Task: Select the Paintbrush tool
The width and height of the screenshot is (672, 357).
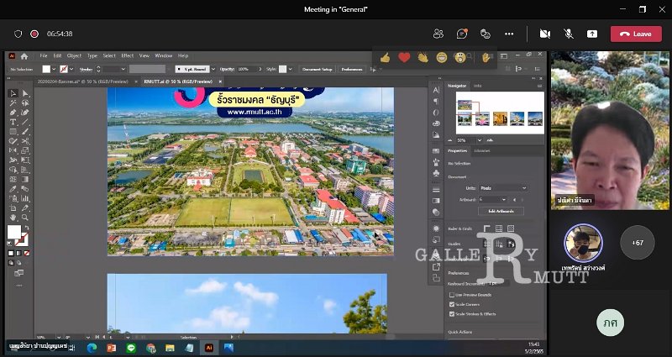Action: click(25, 132)
